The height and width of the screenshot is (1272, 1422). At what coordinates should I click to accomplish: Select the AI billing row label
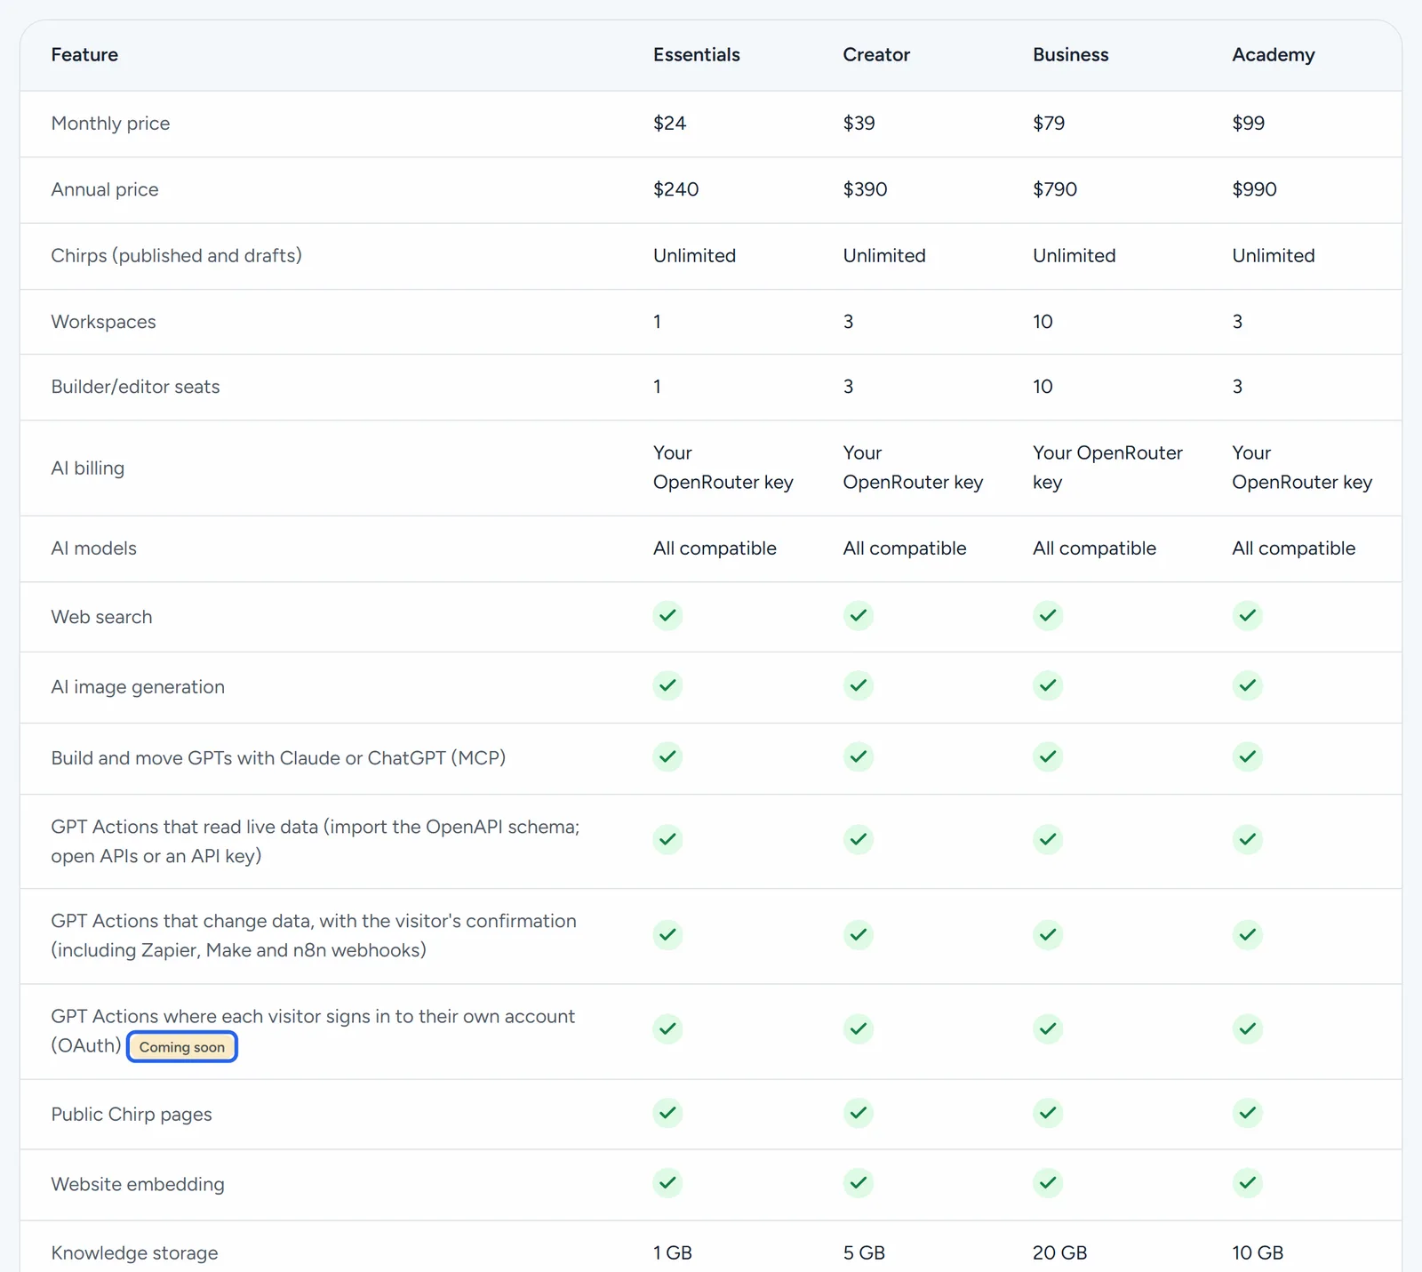tap(87, 468)
